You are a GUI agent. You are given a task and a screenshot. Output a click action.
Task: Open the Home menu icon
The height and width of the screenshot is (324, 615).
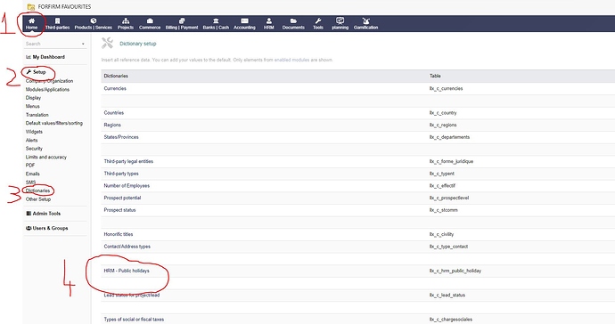click(x=31, y=20)
